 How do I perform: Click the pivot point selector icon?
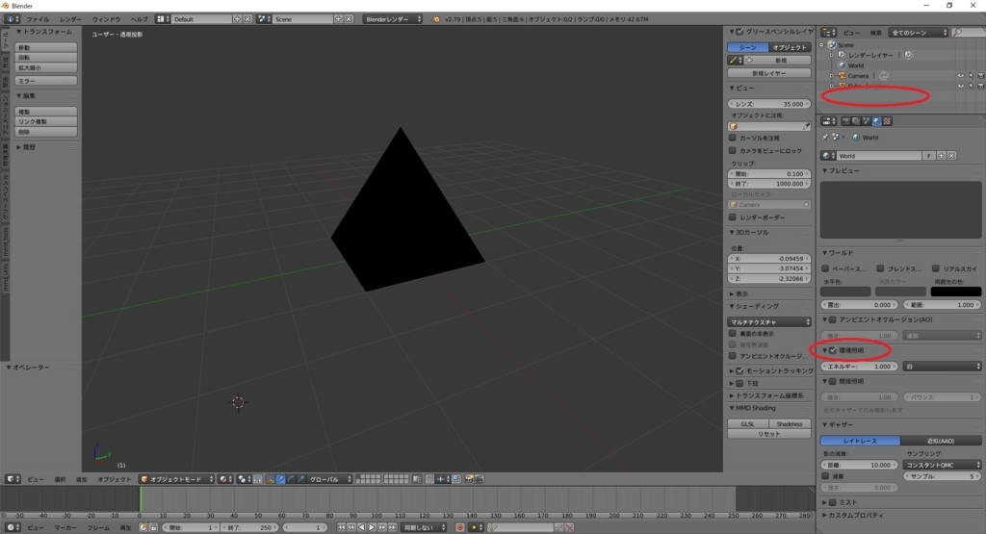click(x=244, y=479)
